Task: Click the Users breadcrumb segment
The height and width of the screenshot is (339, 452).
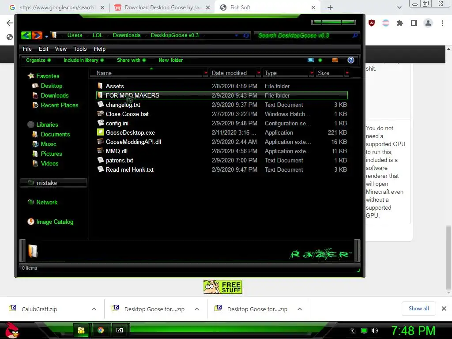Action: (x=75, y=35)
